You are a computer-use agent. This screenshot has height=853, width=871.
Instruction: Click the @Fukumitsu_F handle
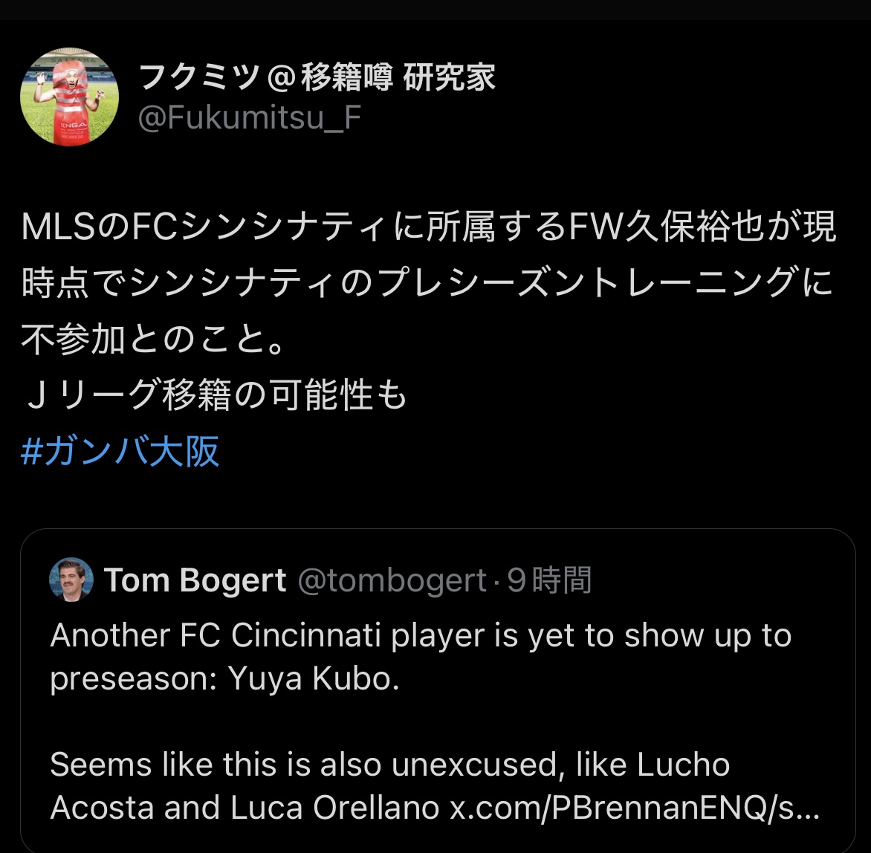point(250,118)
